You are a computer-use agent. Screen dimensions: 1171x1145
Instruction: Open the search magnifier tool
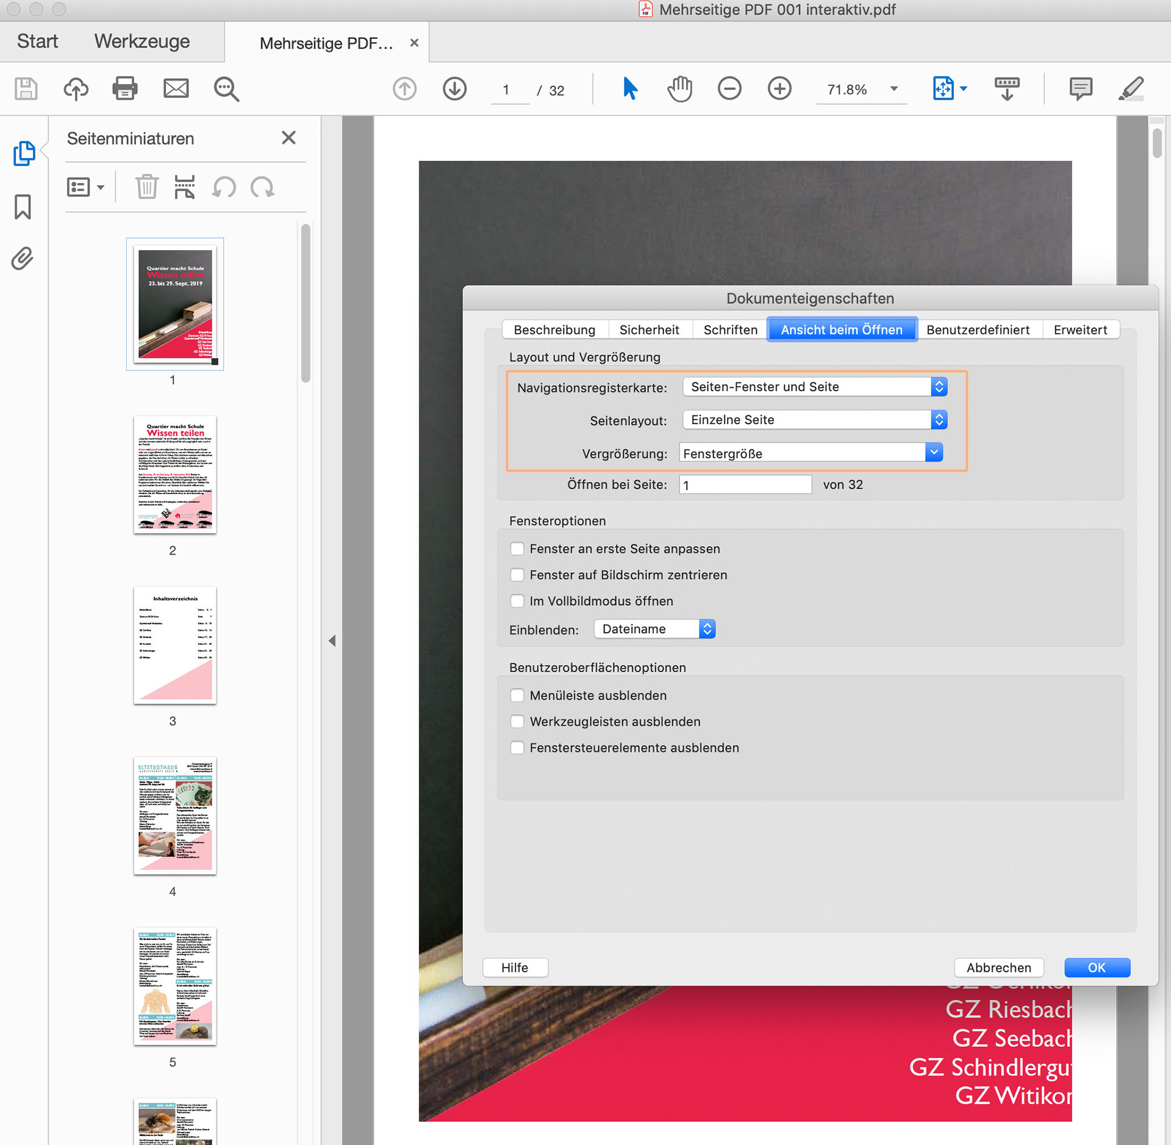(226, 89)
